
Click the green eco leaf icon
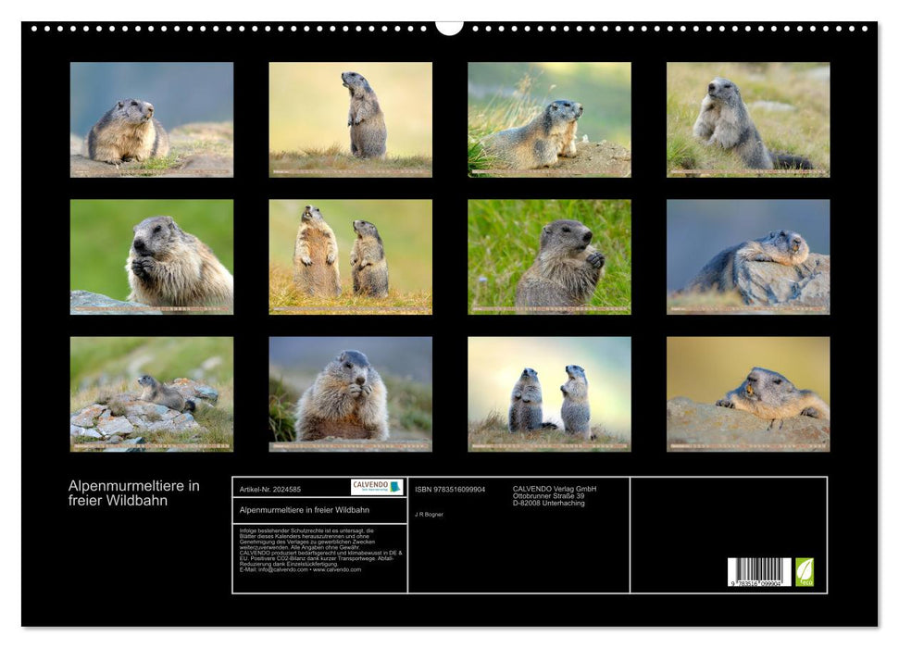click(805, 571)
